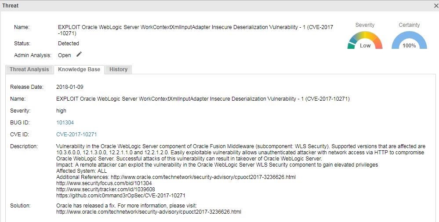Switch to the Threat Analysis tab
The height and width of the screenshot is (222, 439).
click(29, 69)
